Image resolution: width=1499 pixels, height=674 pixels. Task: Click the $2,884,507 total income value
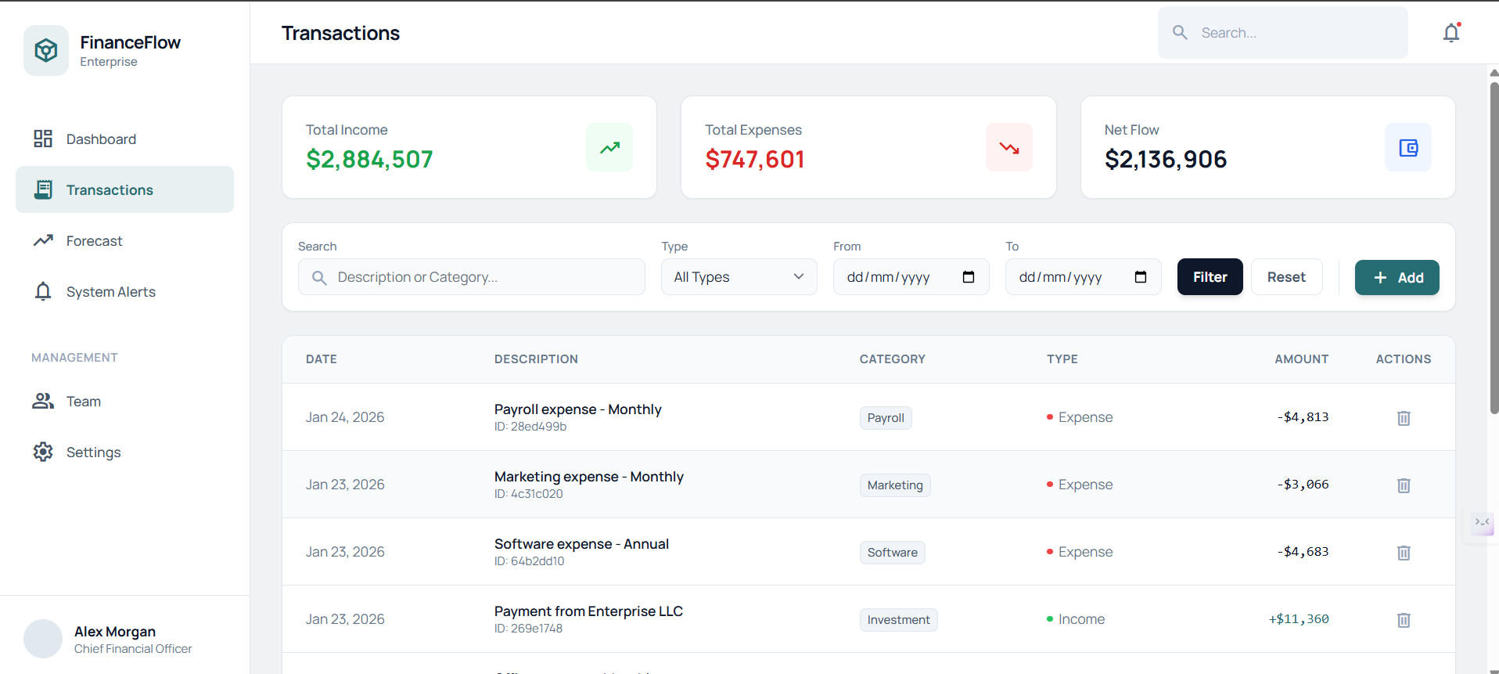click(x=369, y=160)
